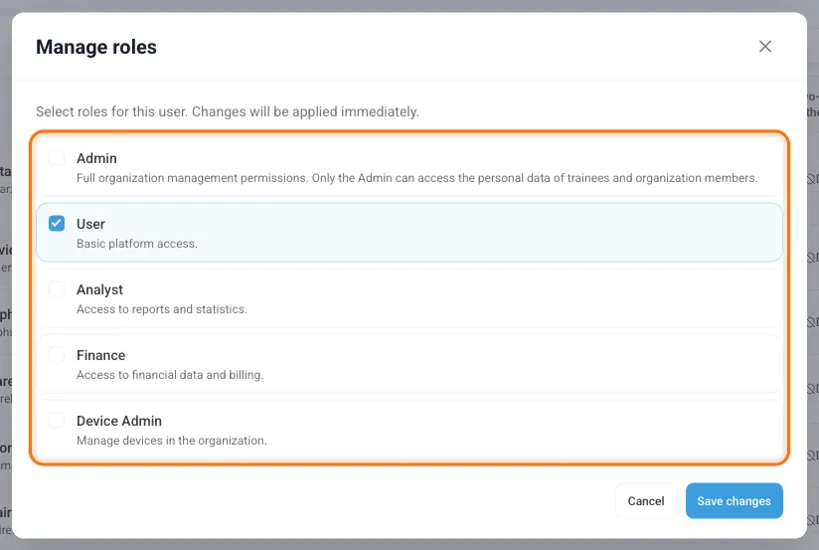
Task: Click the Cancel button
Action: tap(646, 501)
